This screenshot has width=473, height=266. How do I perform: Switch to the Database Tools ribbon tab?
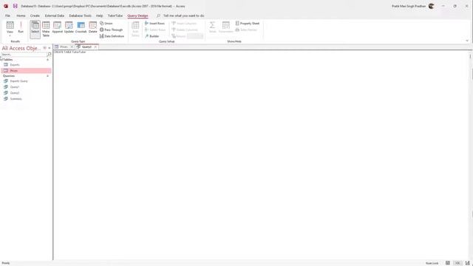tap(81, 16)
